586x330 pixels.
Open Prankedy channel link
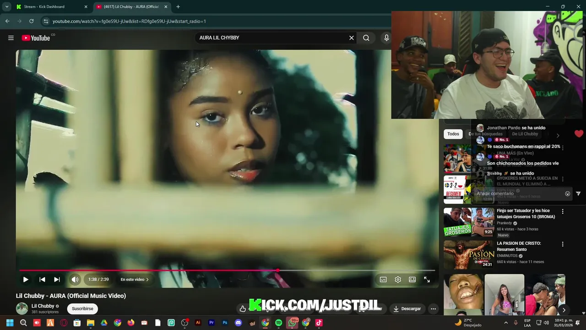(505, 223)
